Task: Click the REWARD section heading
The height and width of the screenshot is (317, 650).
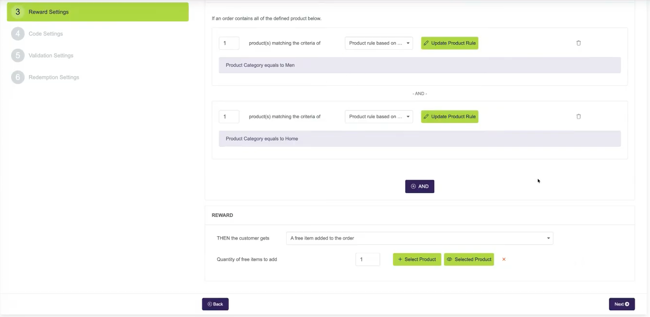Action: click(222, 215)
